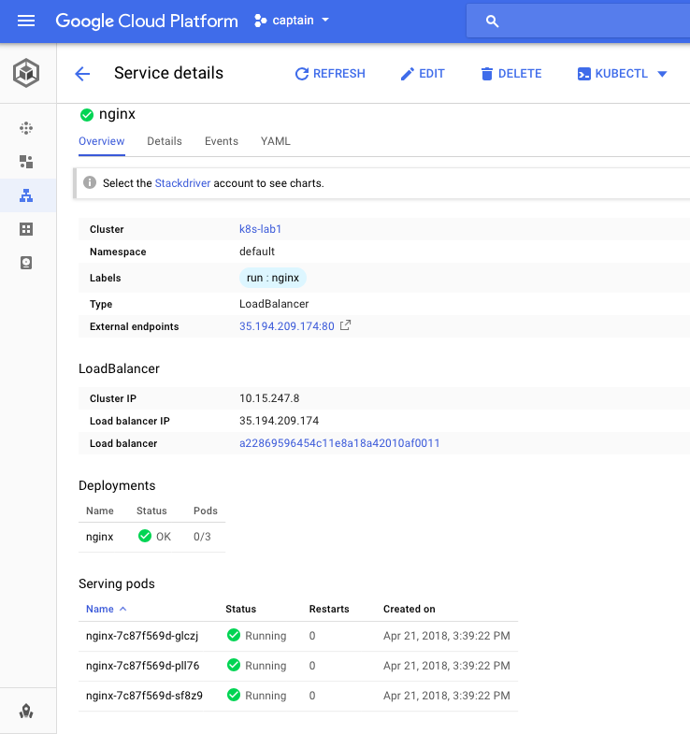
Task: Click the Kubernetes Engine hexagon logo
Action: [x=26, y=74]
